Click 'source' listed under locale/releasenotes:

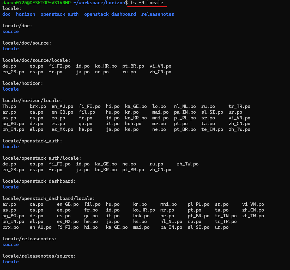(x=11, y=245)
